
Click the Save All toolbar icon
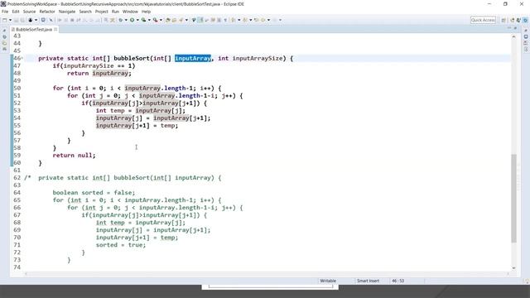[x=22, y=20]
